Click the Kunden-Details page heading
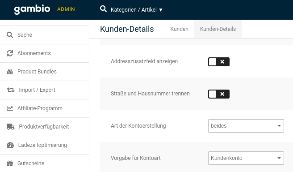This screenshot has width=293, height=172. coord(127,29)
